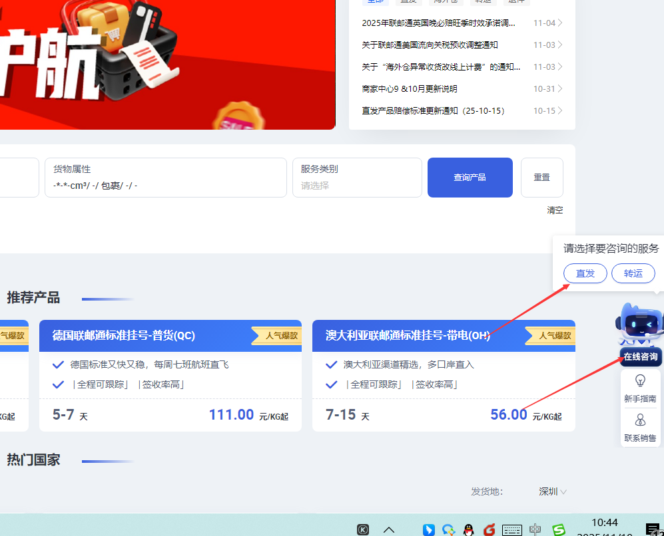Toggle the 中 input language indicator
Viewport: 664px width, 536px height.
535,529
